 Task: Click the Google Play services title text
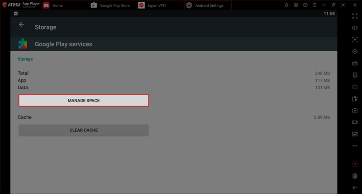(63, 44)
